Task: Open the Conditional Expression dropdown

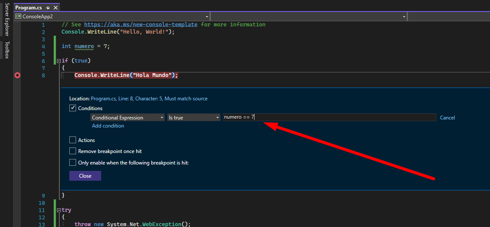Action: tap(127, 118)
